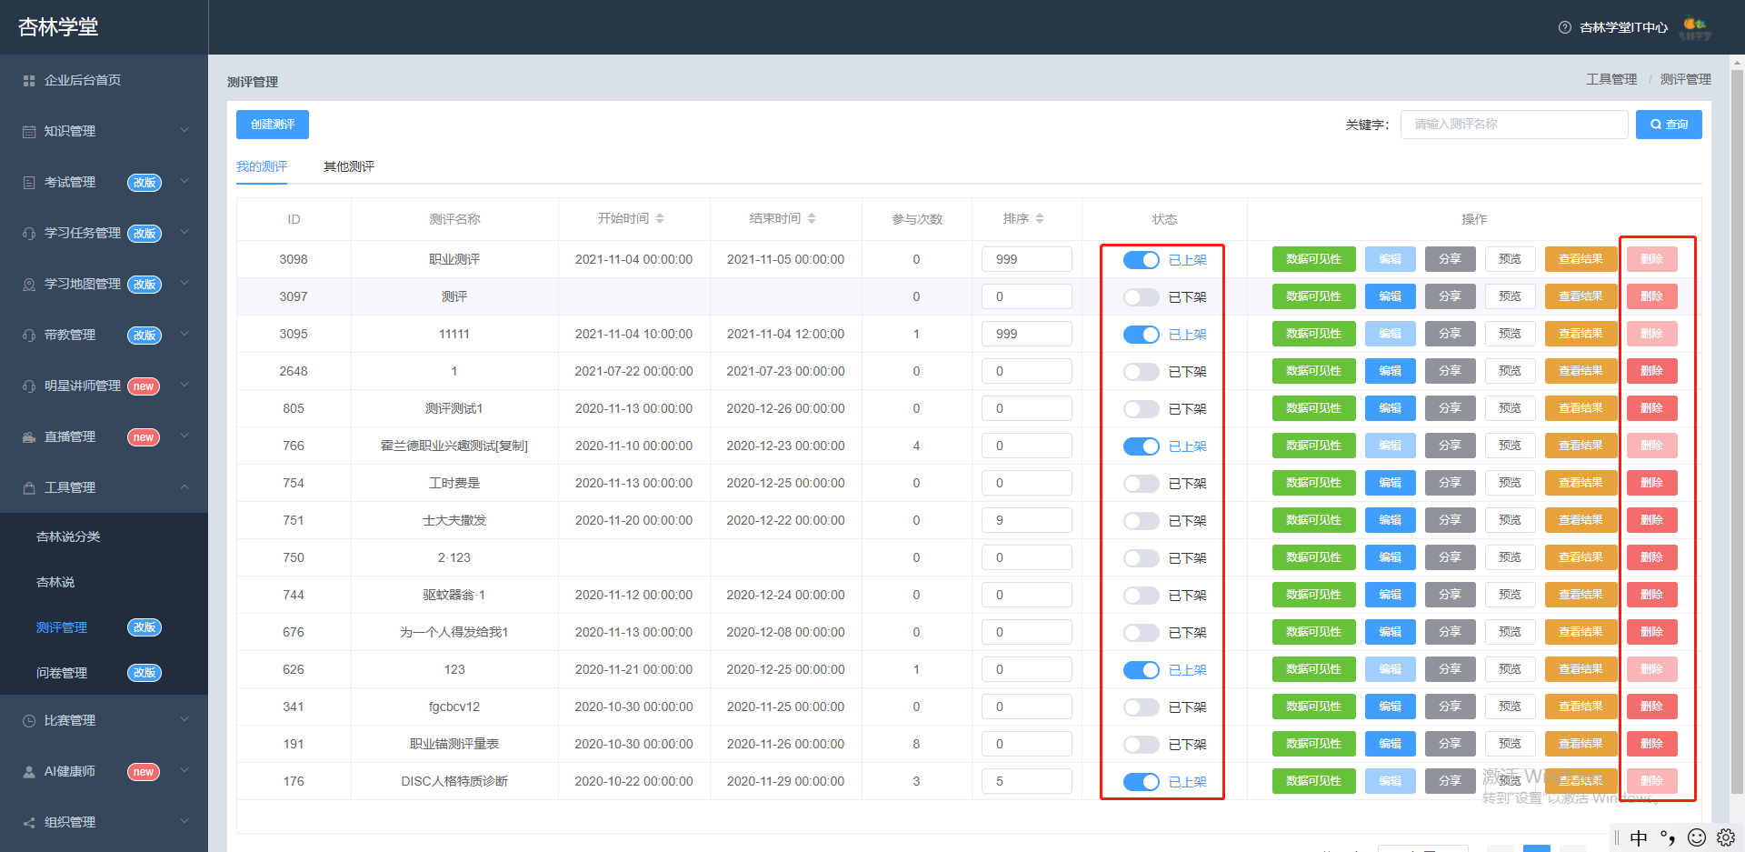Click the 考试管理 sidebar icon
The image size is (1745, 852).
pyautogui.click(x=29, y=183)
